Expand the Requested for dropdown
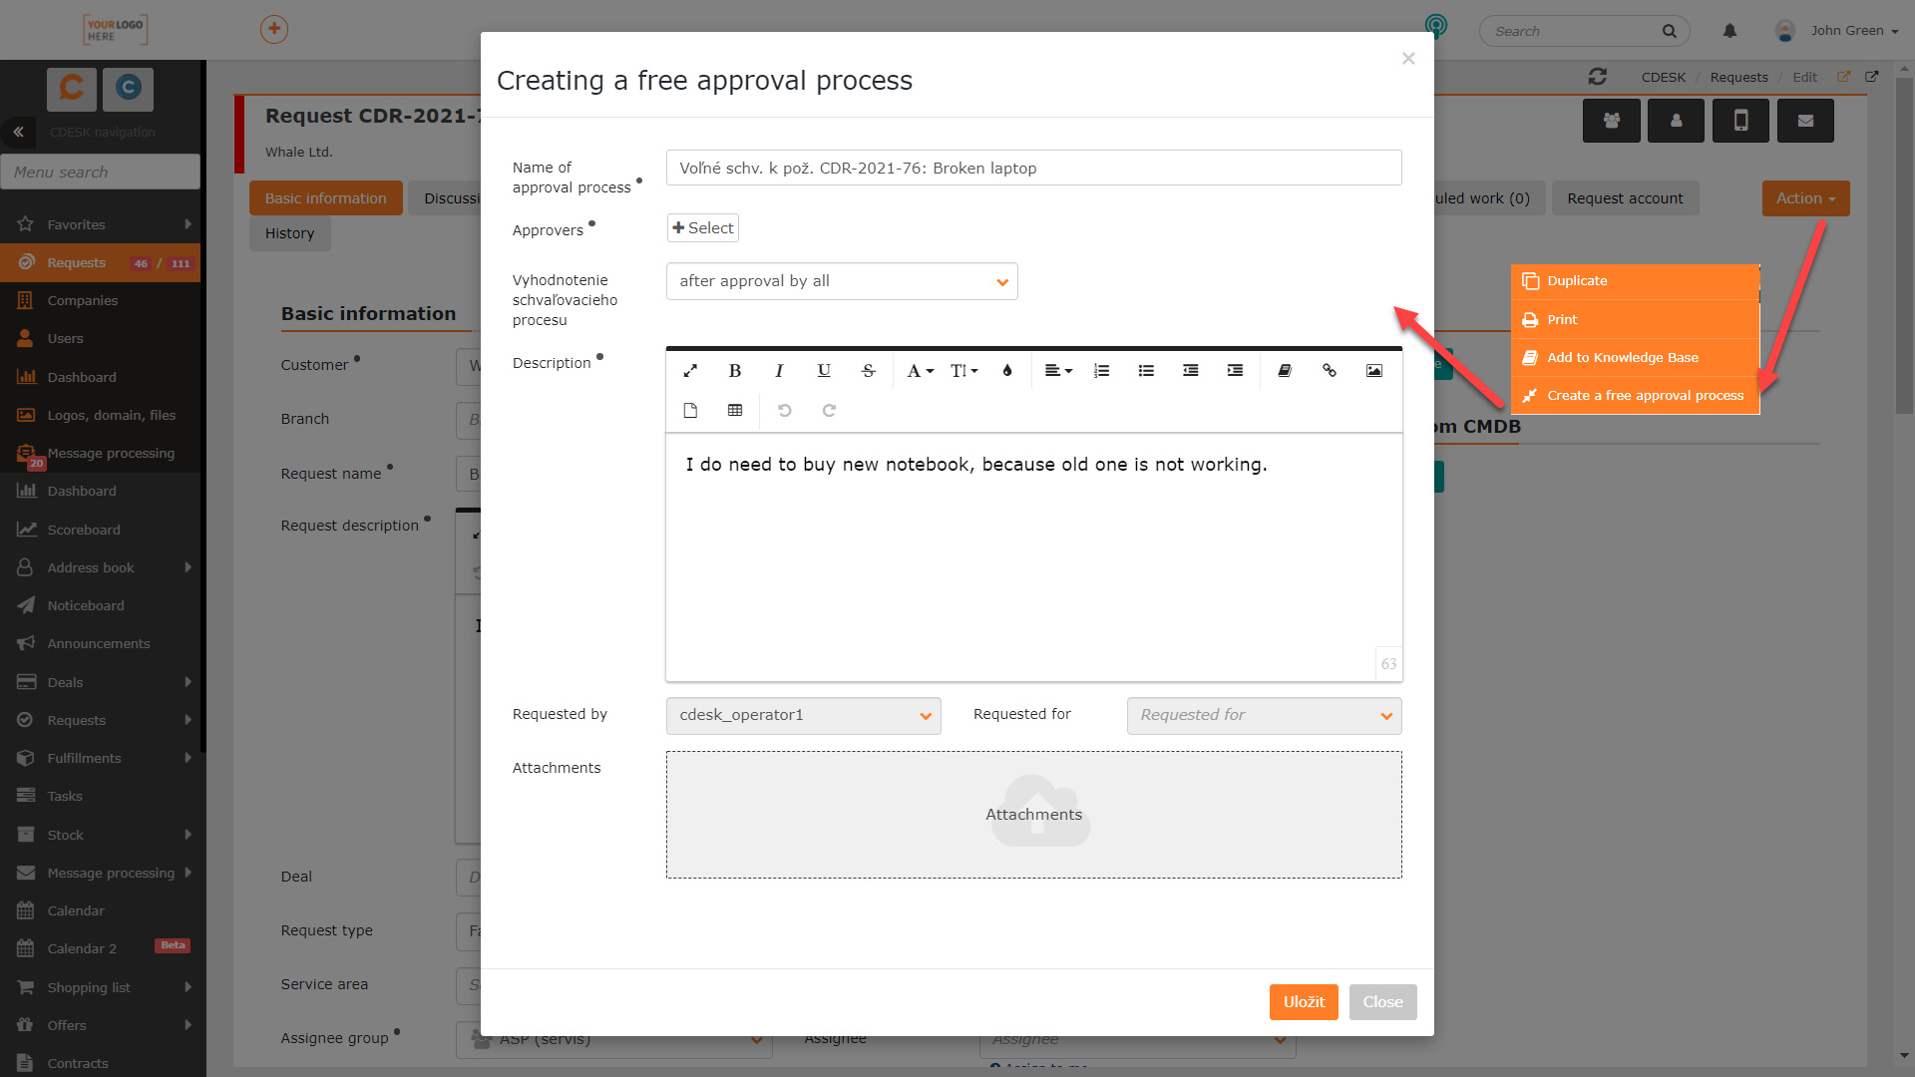This screenshot has width=1915, height=1077. (x=1265, y=716)
